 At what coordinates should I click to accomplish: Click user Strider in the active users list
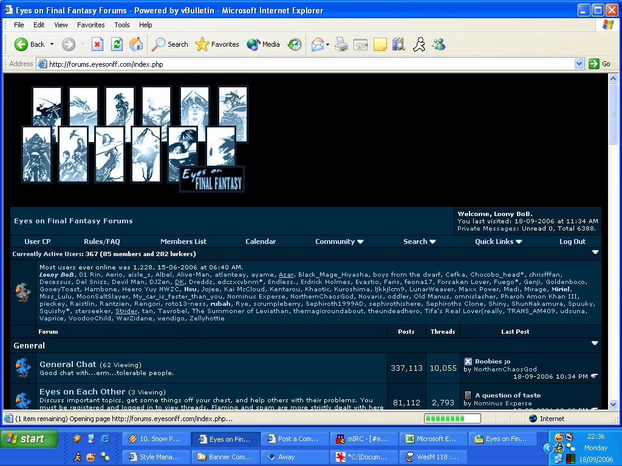(x=126, y=311)
